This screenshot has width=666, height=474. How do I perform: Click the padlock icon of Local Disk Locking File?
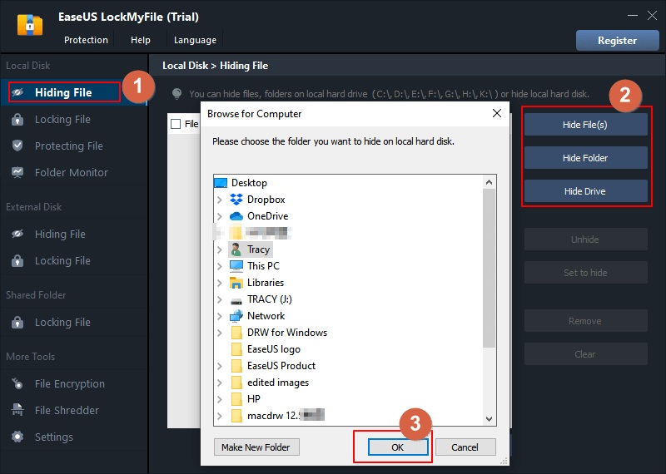tap(17, 119)
